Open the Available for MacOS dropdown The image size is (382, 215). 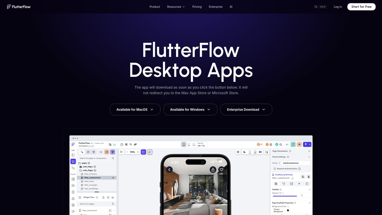[x=135, y=110]
